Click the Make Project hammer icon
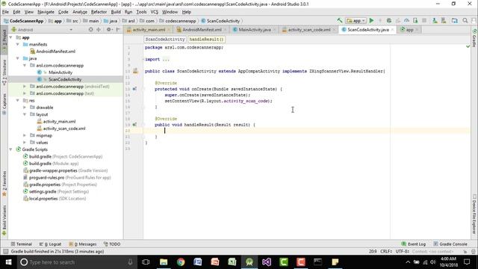478x269 pixels. 340,20
